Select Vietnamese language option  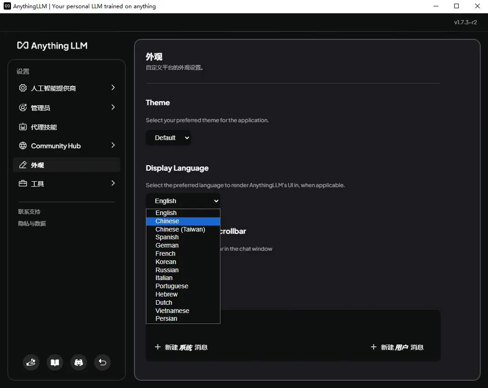183,311
